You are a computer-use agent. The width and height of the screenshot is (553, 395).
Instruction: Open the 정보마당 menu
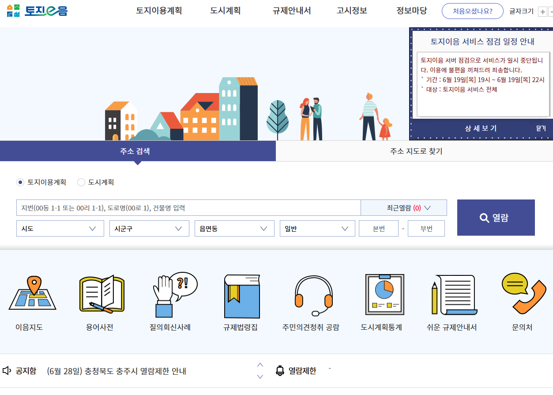coord(412,11)
